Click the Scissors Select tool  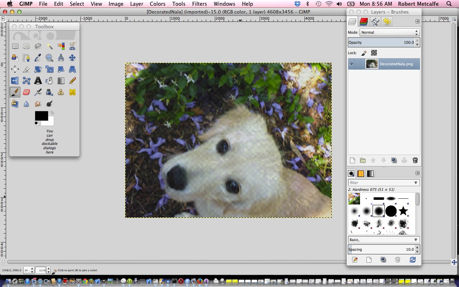(72, 46)
